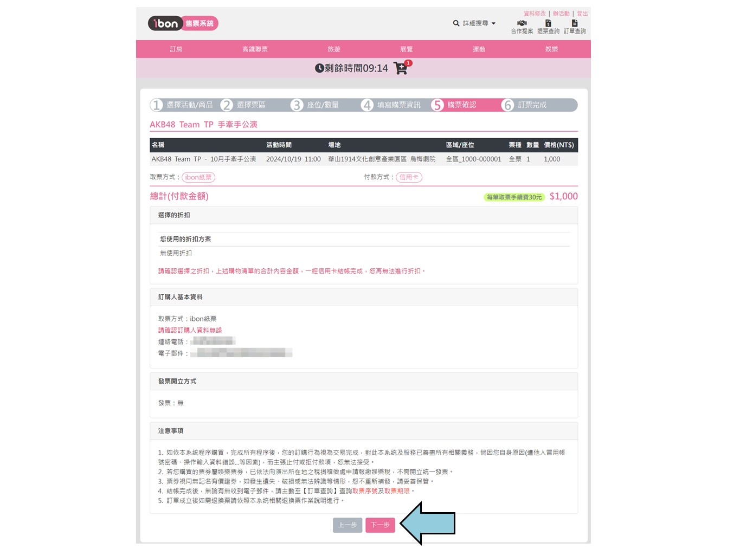Click the 登出 logout link
The image size is (740, 555).
coord(582,14)
